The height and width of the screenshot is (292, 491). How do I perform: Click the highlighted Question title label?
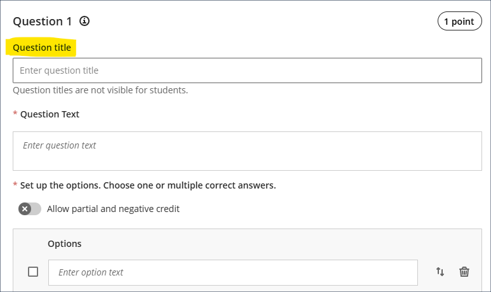42,48
